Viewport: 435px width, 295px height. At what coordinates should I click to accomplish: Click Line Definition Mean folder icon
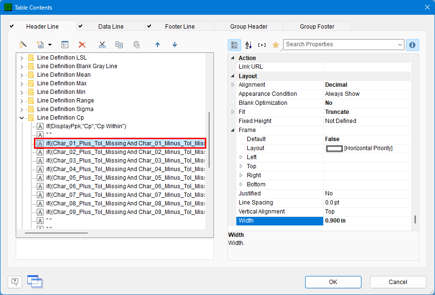(x=31, y=75)
